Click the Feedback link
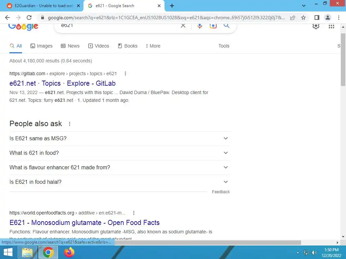Image resolution: width=346 pixels, height=259 pixels. point(221,192)
